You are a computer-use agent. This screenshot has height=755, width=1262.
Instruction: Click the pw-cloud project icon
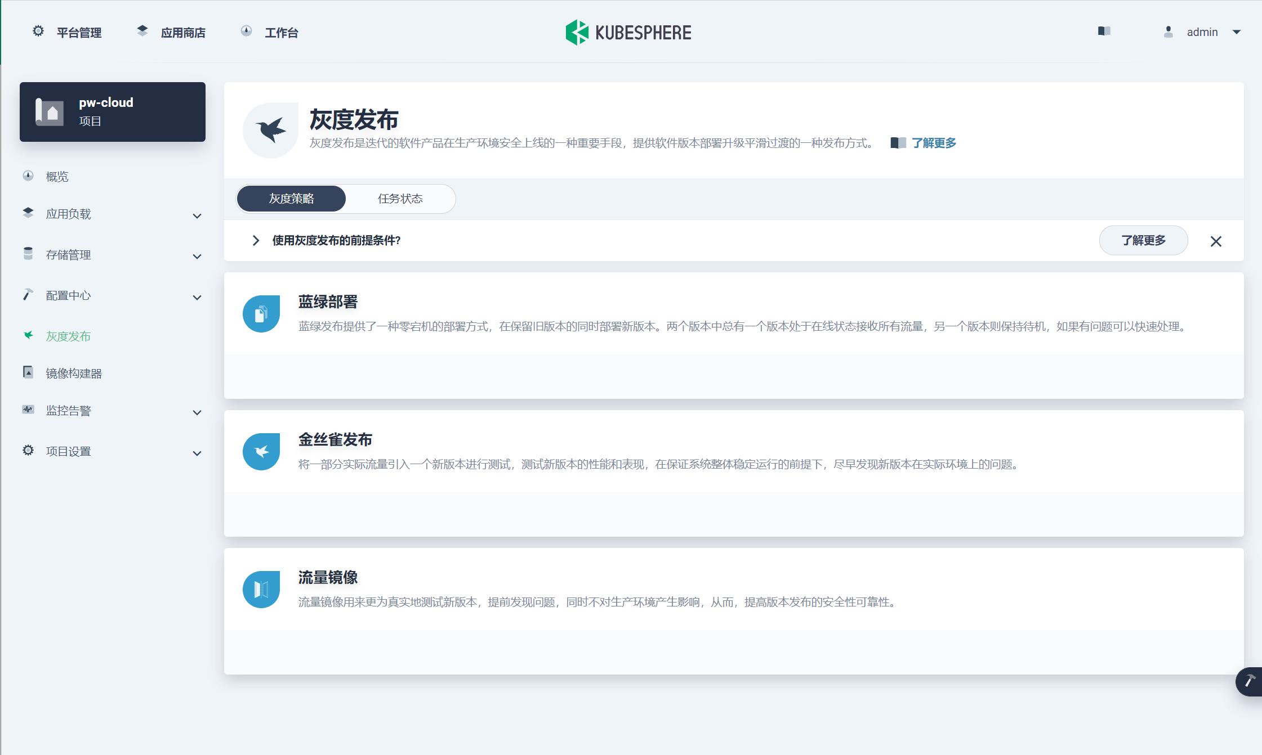(50, 111)
